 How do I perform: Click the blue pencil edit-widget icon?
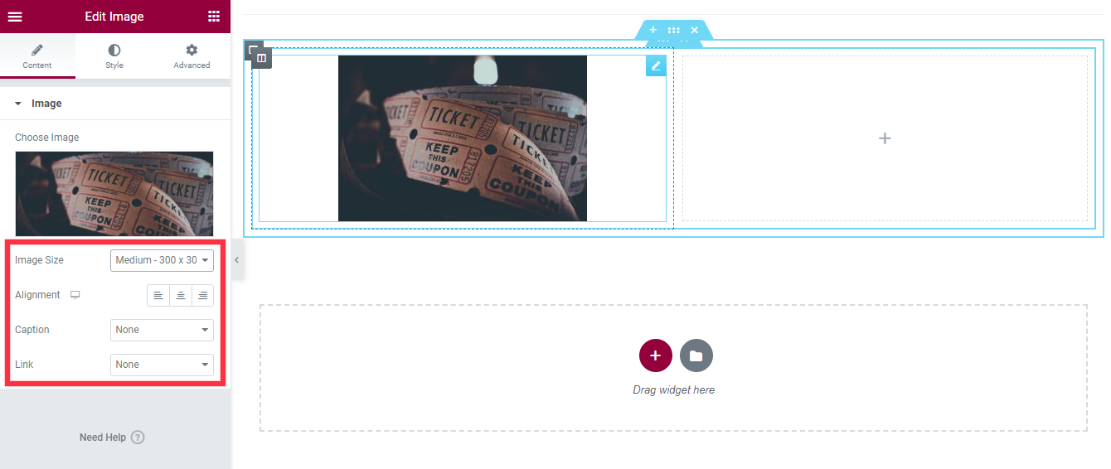(x=656, y=66)
